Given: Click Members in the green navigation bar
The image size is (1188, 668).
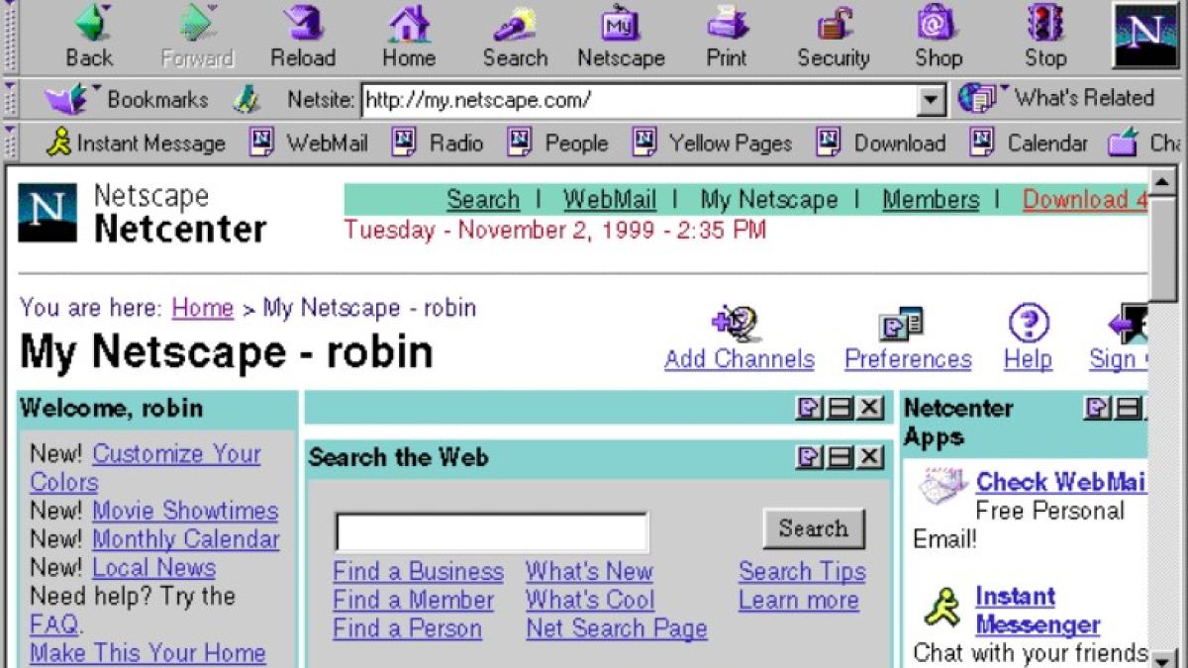Looking at the screenshot, I should point(929,200).
